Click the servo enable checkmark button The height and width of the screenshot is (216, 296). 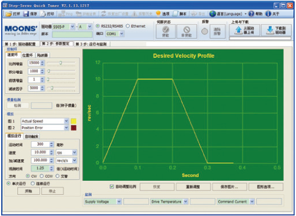click(x=166, y=31)
